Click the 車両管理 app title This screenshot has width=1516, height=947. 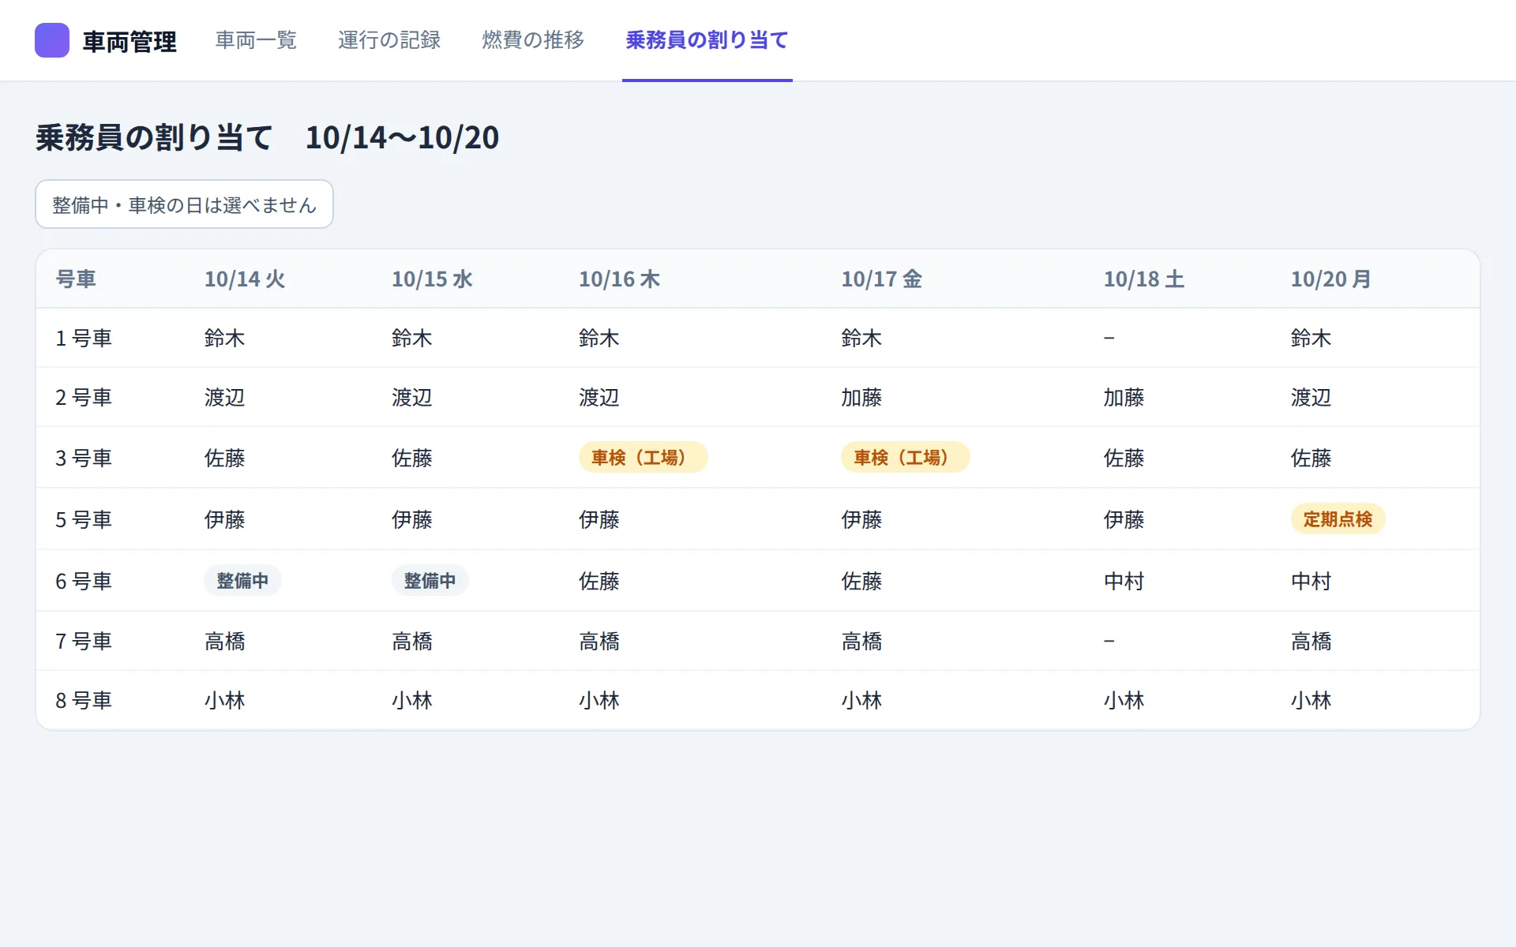pos(129,41)
